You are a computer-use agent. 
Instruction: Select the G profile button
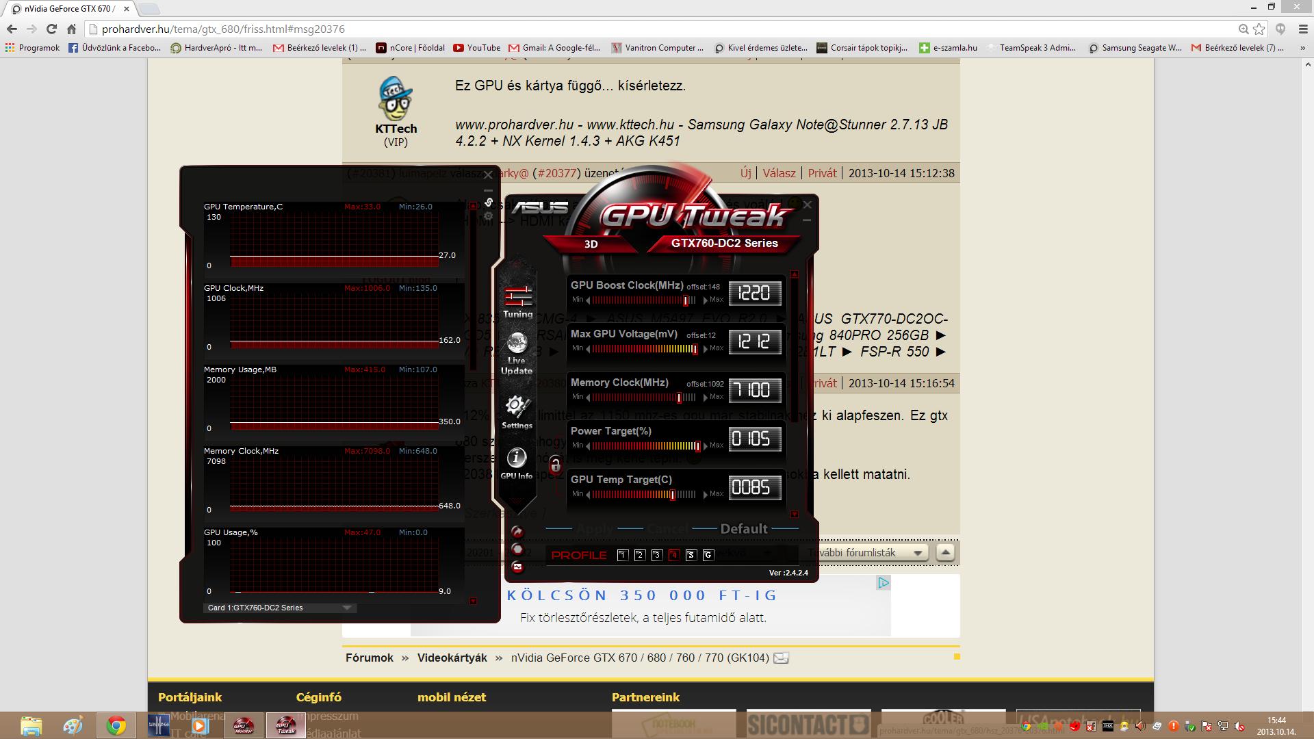[x=708, y=555]
